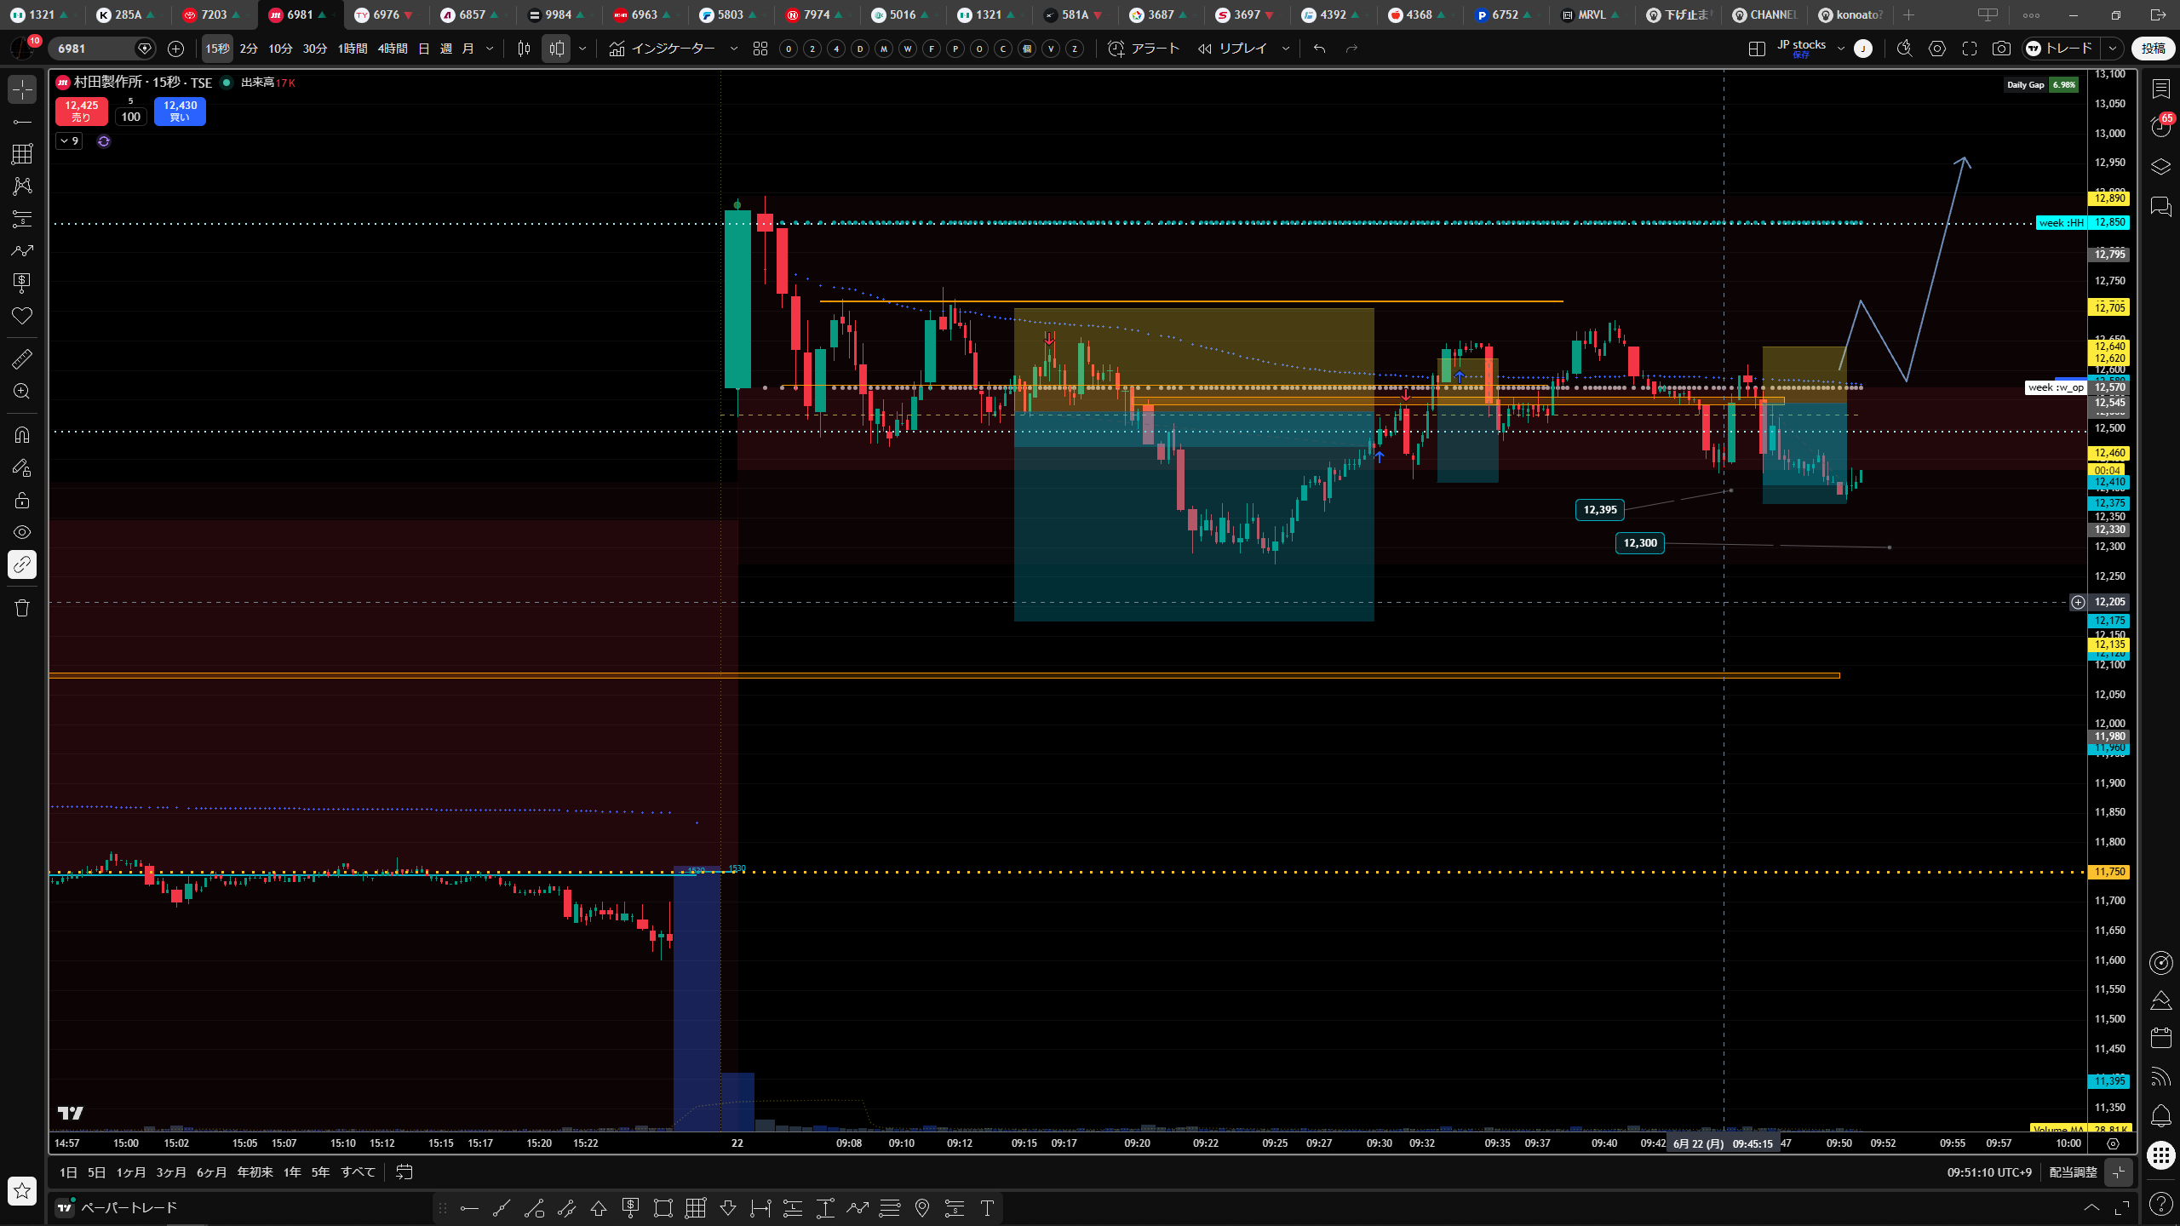Click the 投稿 publish button

[2153, 49]
